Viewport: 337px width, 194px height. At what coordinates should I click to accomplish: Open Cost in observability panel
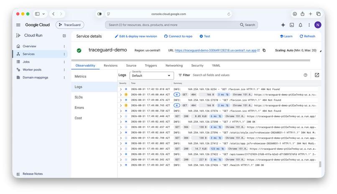point(78,118)
